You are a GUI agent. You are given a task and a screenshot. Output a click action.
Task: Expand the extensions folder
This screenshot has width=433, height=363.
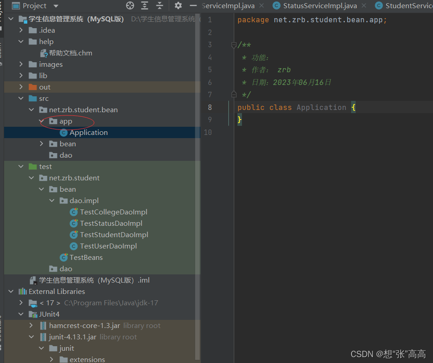pos(52,359)
